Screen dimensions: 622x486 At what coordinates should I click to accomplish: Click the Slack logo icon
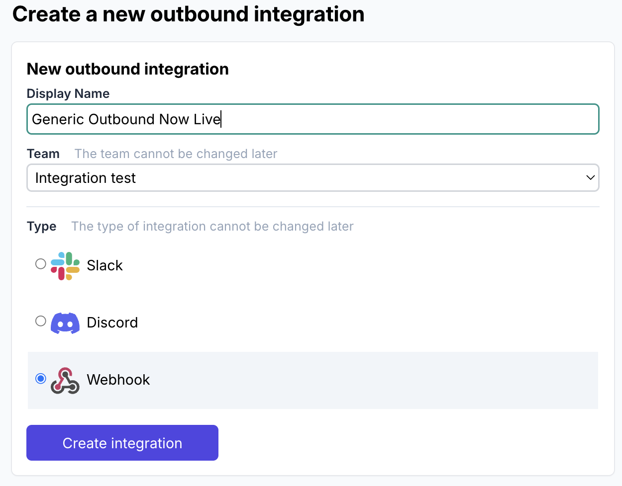[65, 266]
